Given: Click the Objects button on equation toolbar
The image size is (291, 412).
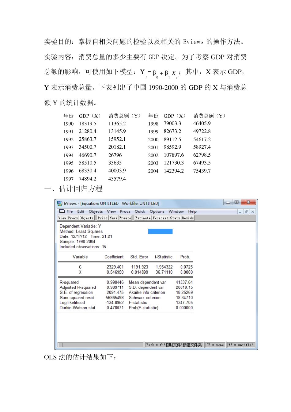Looking at the screenshot, I should click(x=86, y=218).
